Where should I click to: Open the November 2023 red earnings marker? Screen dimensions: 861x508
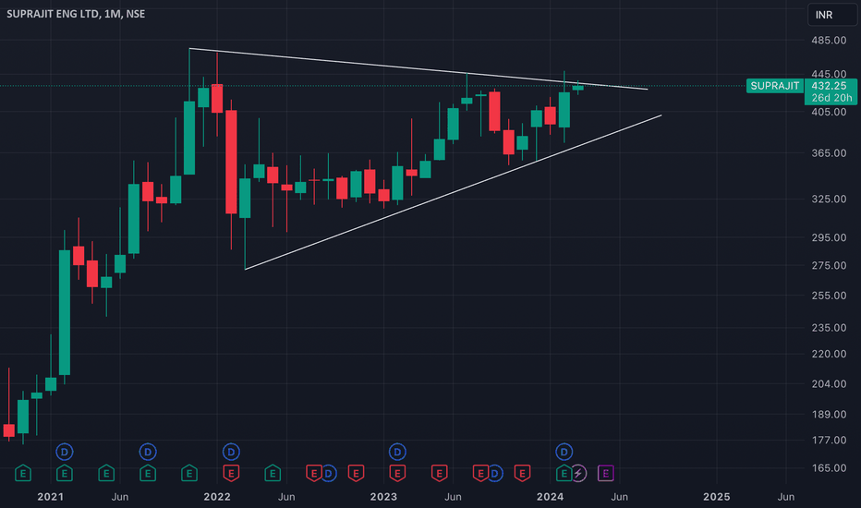point(522,473)
